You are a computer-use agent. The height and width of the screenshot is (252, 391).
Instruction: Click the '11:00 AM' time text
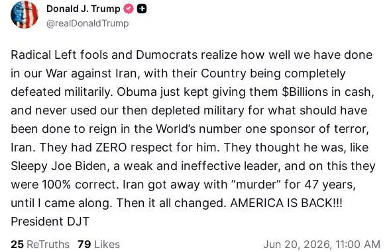358,244
